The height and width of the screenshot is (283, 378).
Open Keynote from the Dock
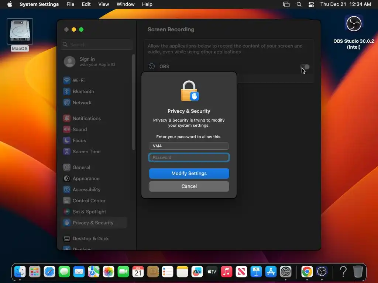tap(256, 272)
